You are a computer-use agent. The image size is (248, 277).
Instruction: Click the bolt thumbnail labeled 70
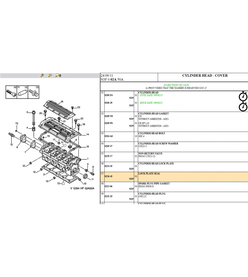coord(11,93)
